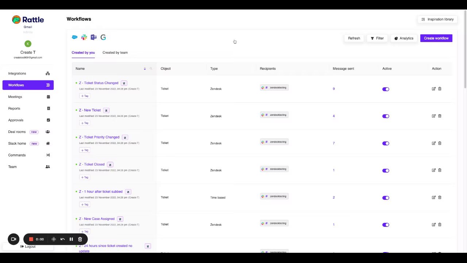Edit the Z - Ticket Status Changed workflow
The width and height of the screenshot is (467, 263).
pos(433,89)
